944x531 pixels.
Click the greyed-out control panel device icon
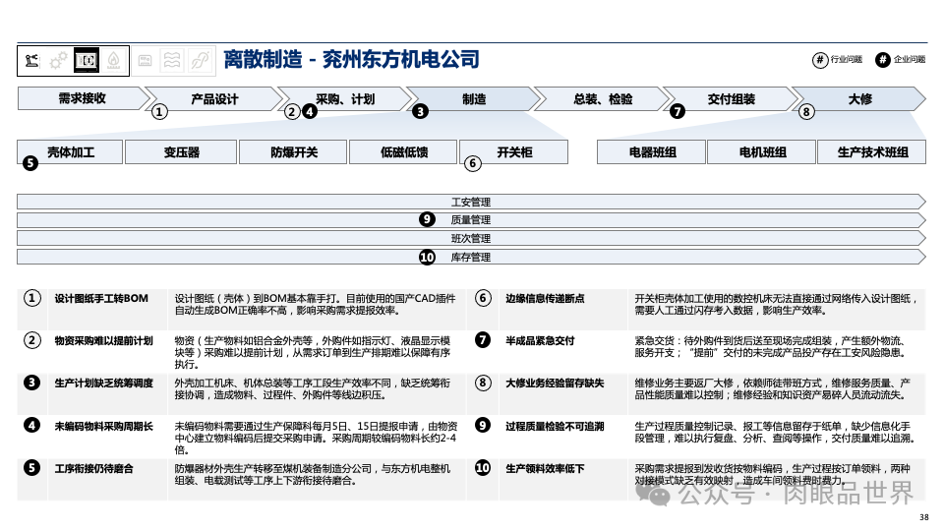tap(146, 60)
